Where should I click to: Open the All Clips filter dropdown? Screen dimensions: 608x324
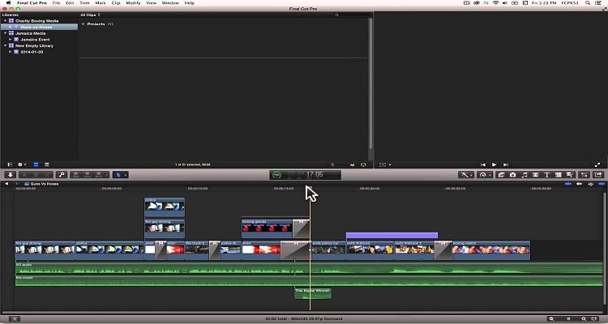[90, 15]
